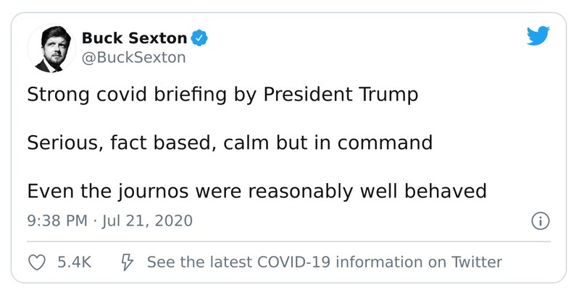
Task: Click the lightning bolt icon
Action: pyautogui.click(x=124, y=261)
